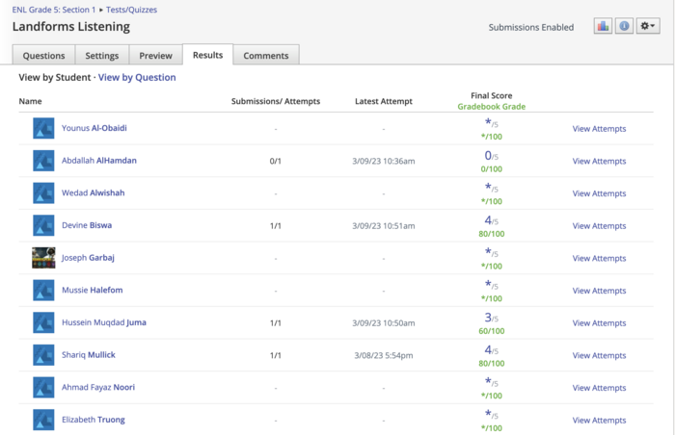Open the Comments tab
This screenshot has width=675, height=435.
pyautogui.click(x=265, y=56)
